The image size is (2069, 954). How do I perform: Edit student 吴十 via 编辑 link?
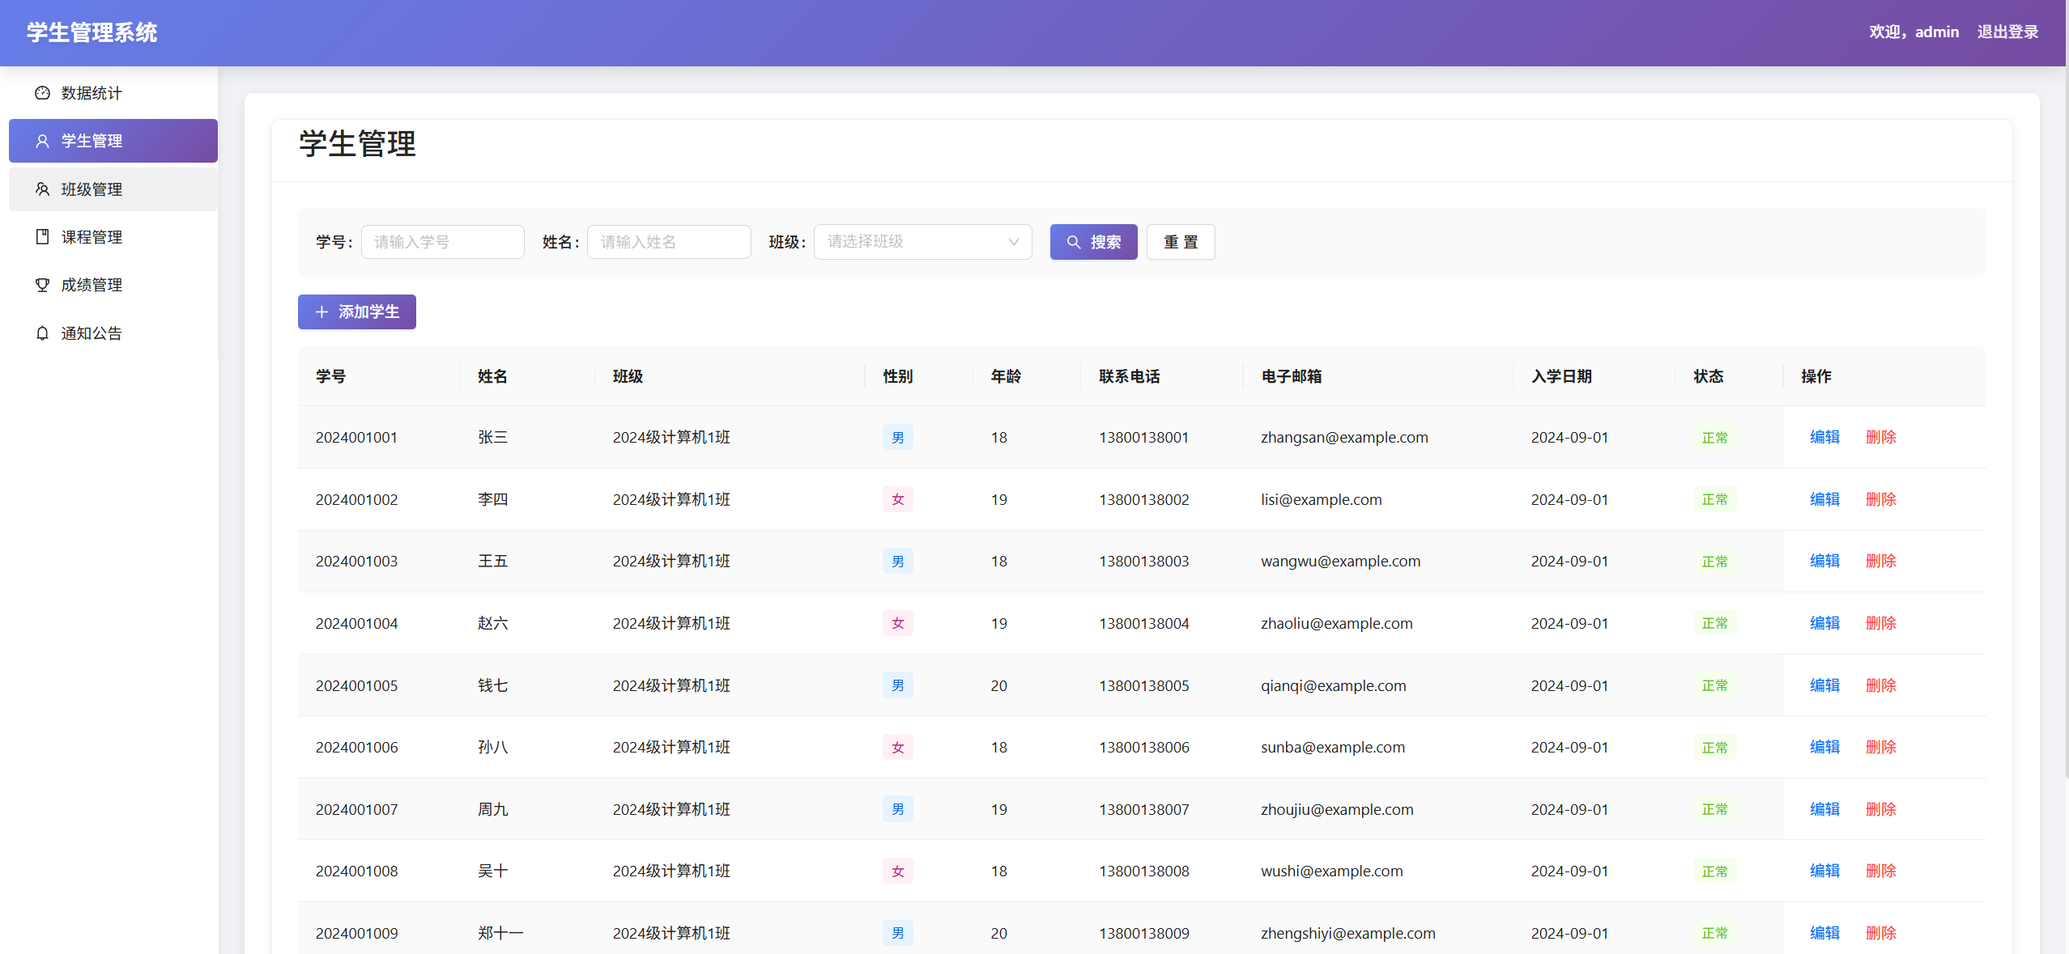tap(1824, 871)
